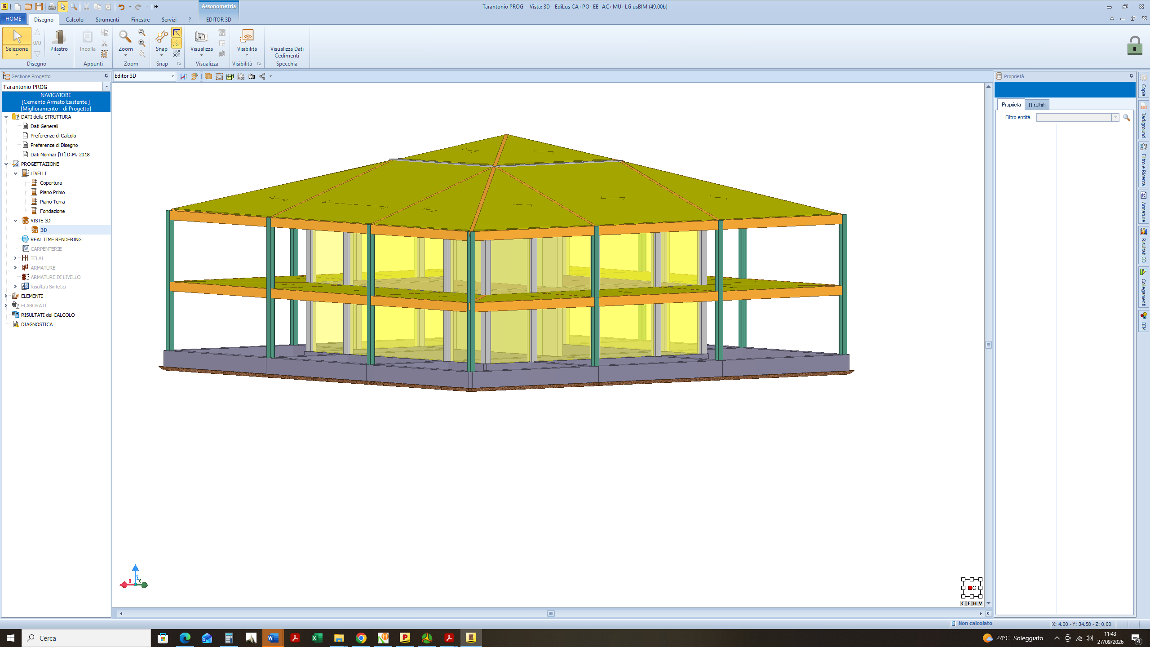Toggle the pin of Gestione Progetto panel
Viewport: 1150px width, 647px height.
point(106,76)
